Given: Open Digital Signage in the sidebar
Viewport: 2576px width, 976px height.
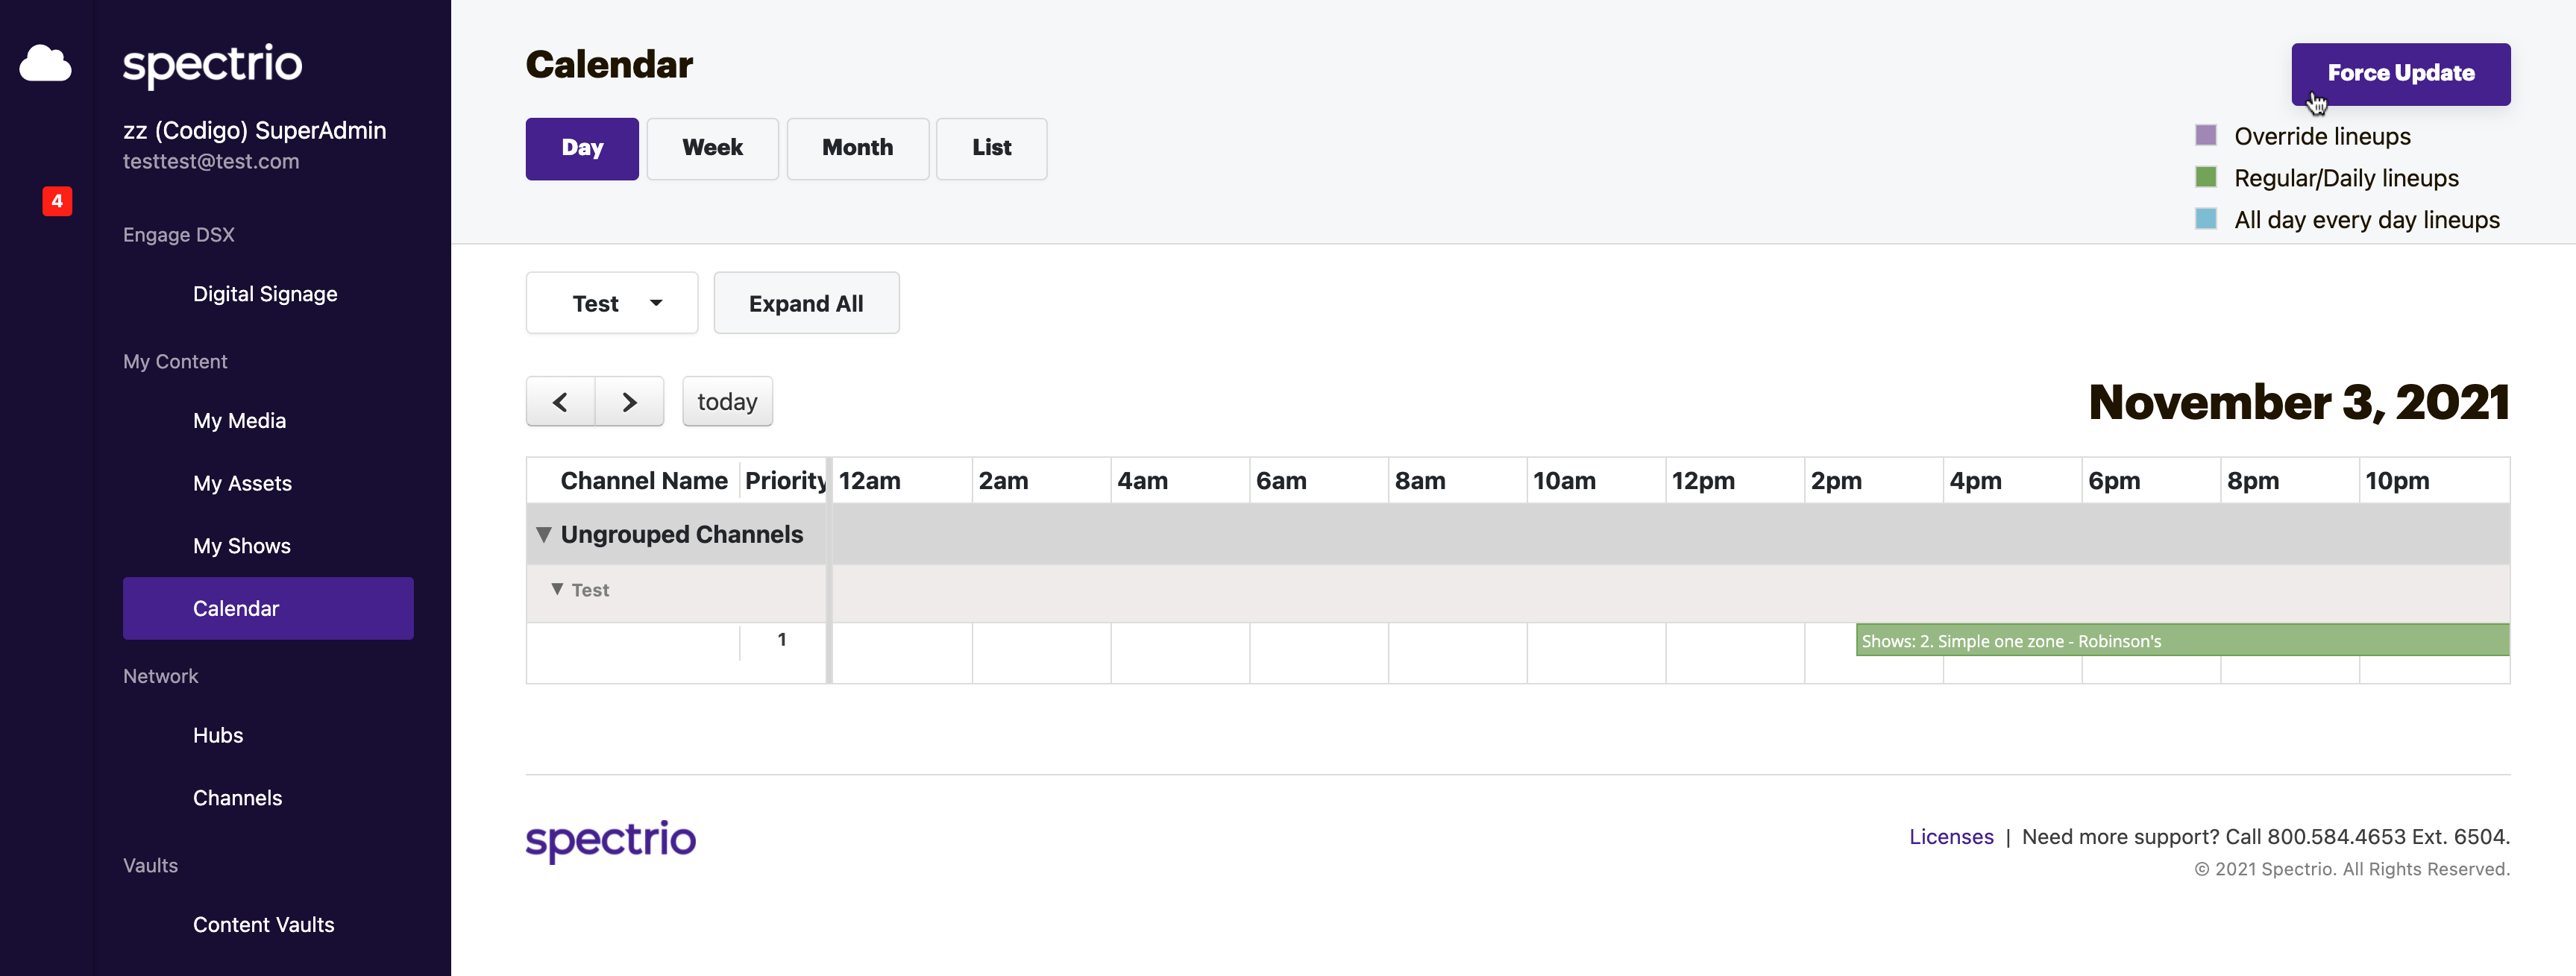Looking at the screenshot, I should (265, 294).
